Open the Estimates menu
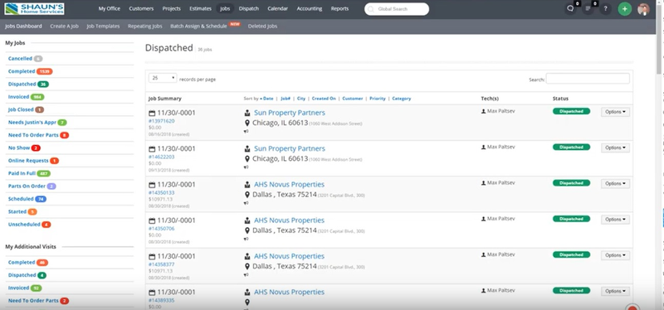 click(x=201, y=8)
